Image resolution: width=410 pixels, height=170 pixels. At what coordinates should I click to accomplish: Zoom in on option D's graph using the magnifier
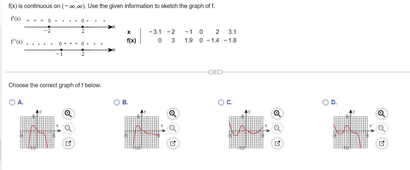(382, 113)
